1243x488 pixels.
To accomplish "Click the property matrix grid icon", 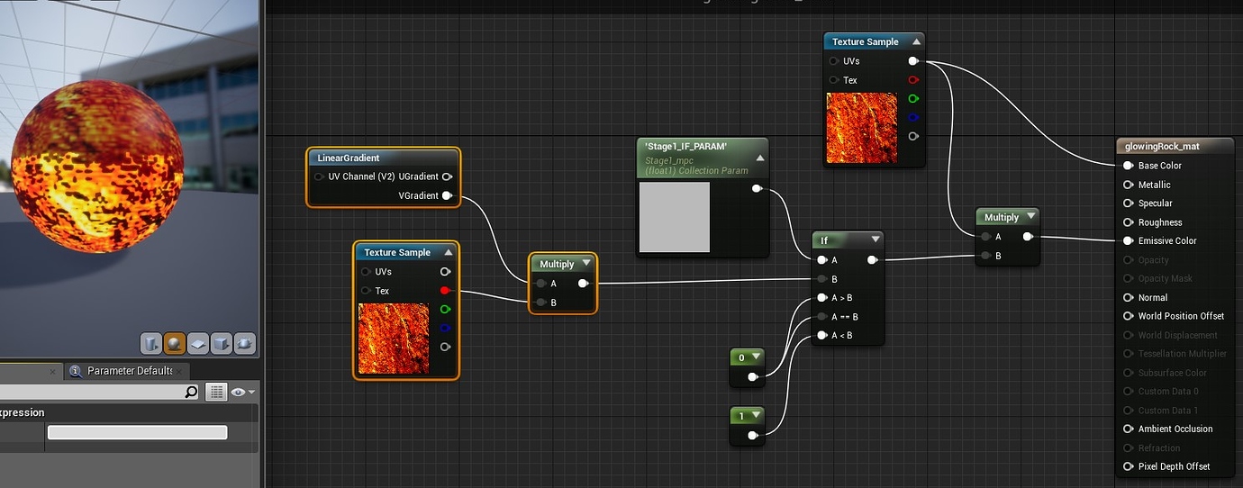I will (x=216, y=392).
